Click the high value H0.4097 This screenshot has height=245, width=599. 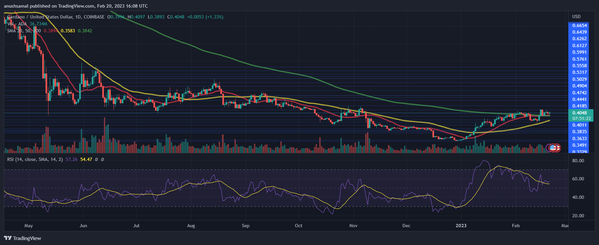(136, 17)
